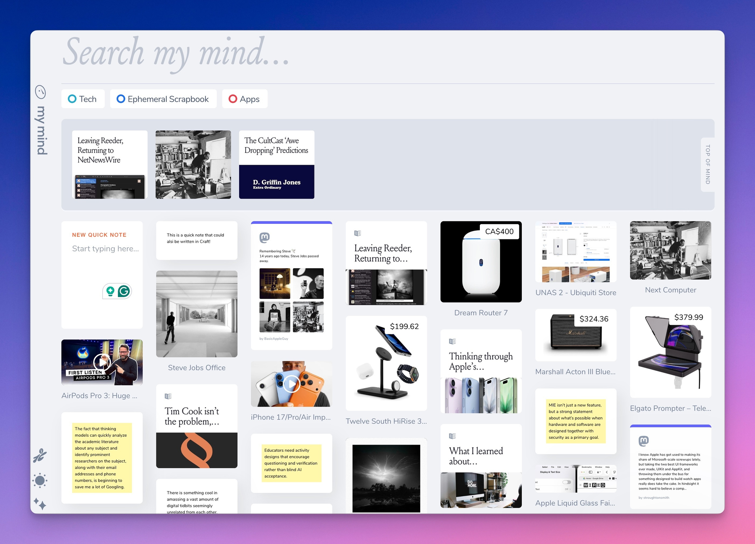
Task: Open the Steve Jobs Office hallway photo
Action: 197,314
